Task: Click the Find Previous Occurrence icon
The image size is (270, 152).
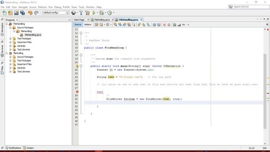Action: click(x=120, y=24)
